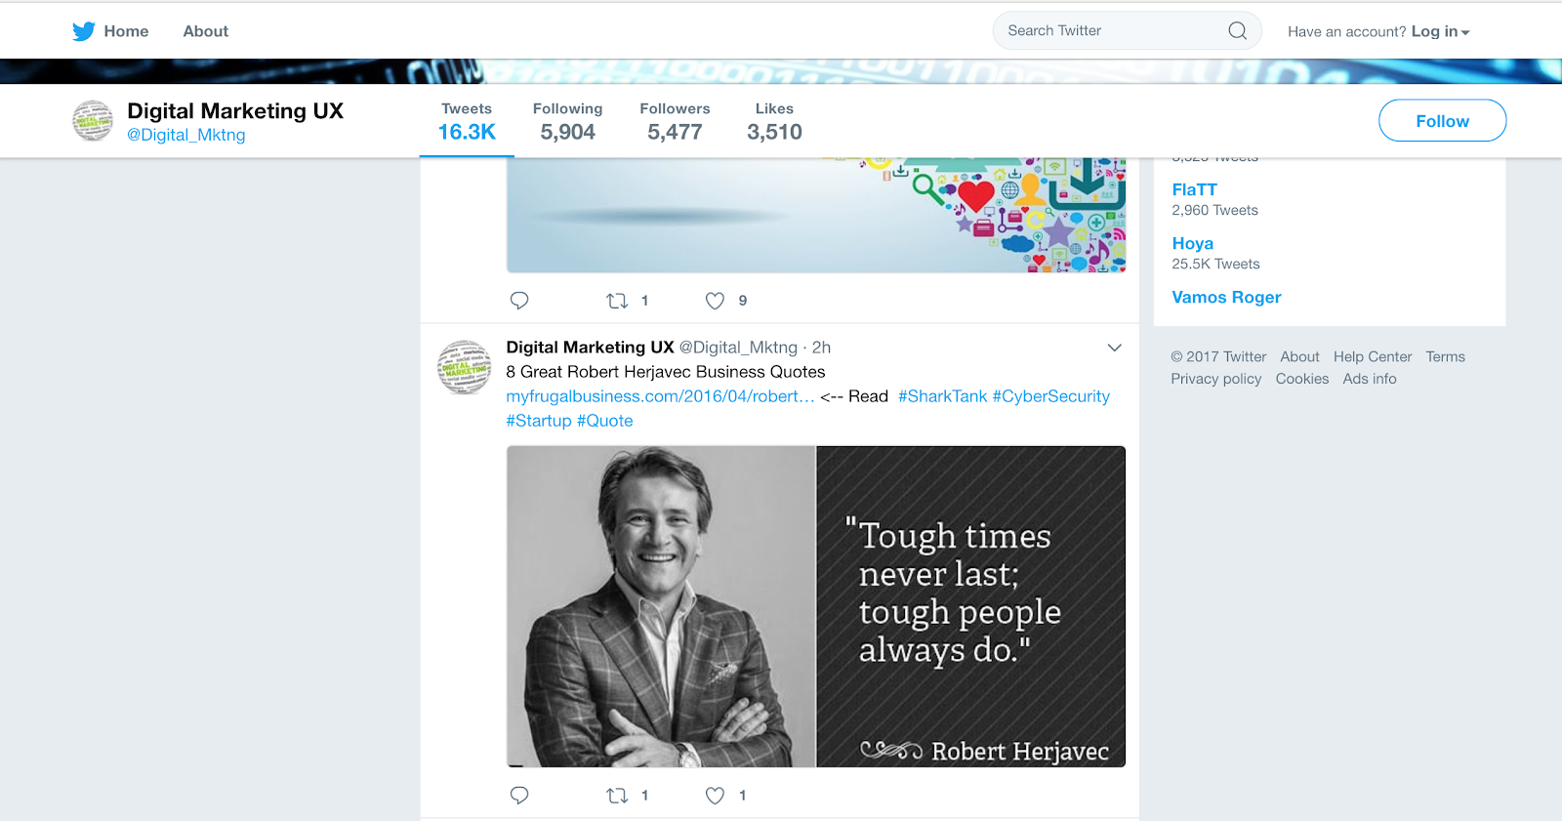The height and width of the screenshot is (821, 1562).
Task: Reply to the Robert Herjavec quotes tweet
Action: coord(519,796)
